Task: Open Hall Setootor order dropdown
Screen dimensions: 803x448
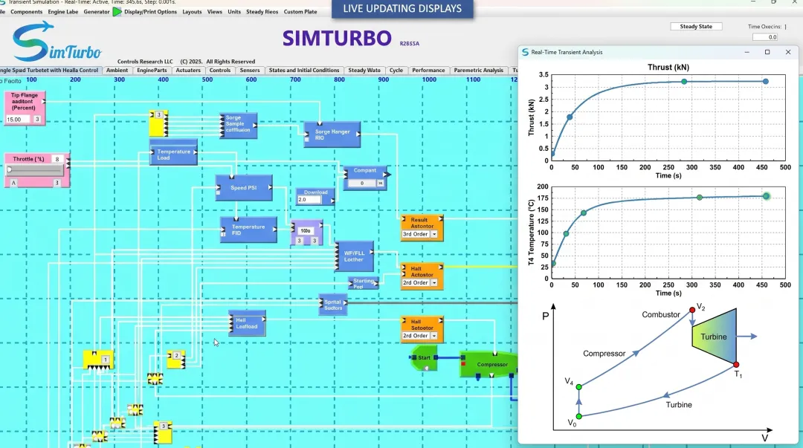Action: tap(433, 336)
